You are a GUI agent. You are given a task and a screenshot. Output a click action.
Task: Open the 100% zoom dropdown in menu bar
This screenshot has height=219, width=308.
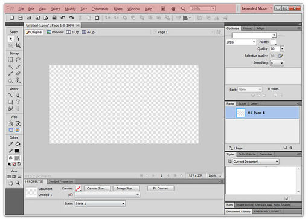[x=213, y=8]
